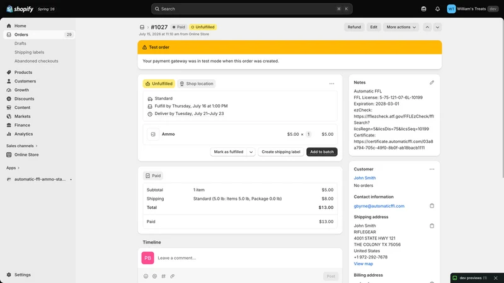Click the Analytics bar chart icon

[x=9, y=134]
